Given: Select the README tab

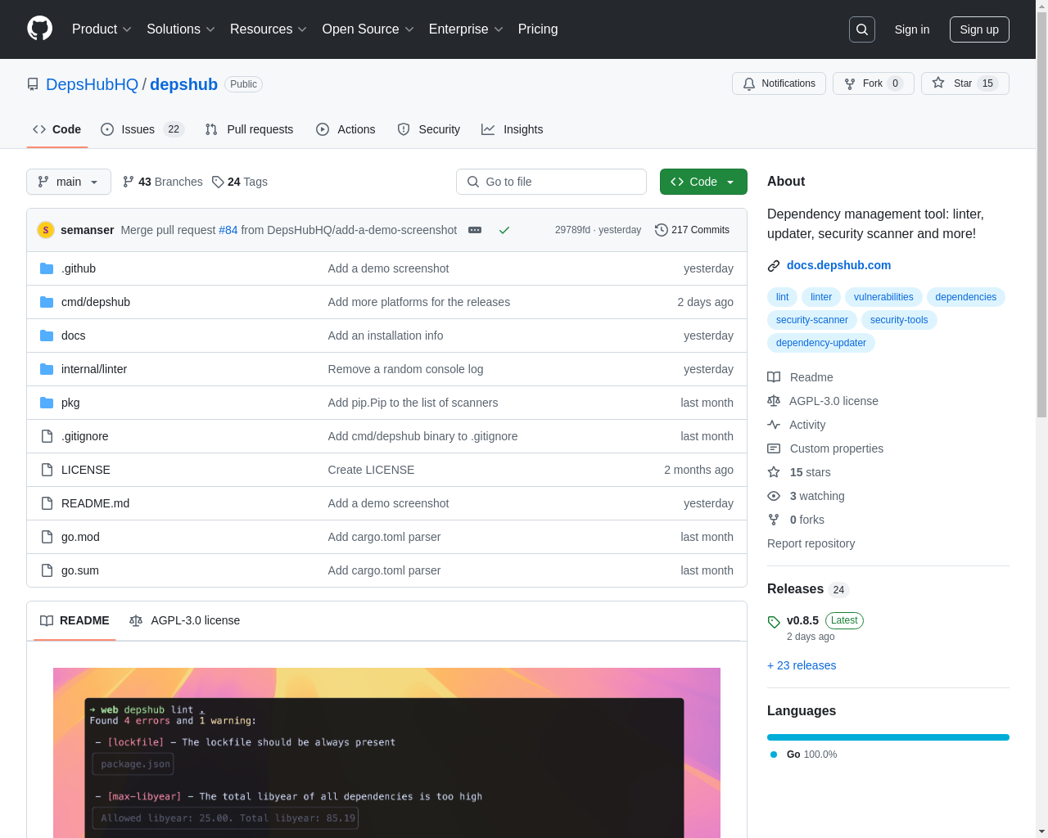Looking at the screenshot, I should (x=75, y=620).
